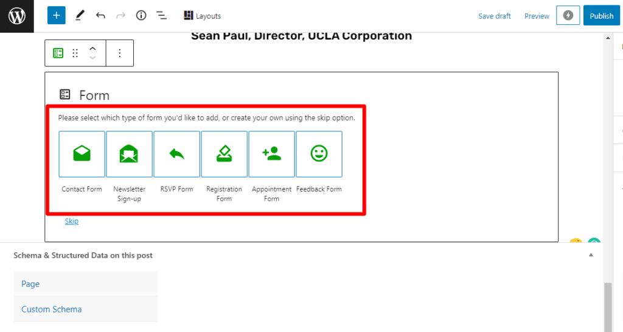Choose the Feedback Form smiley tile
623x332 pixels.
point(319,154)
